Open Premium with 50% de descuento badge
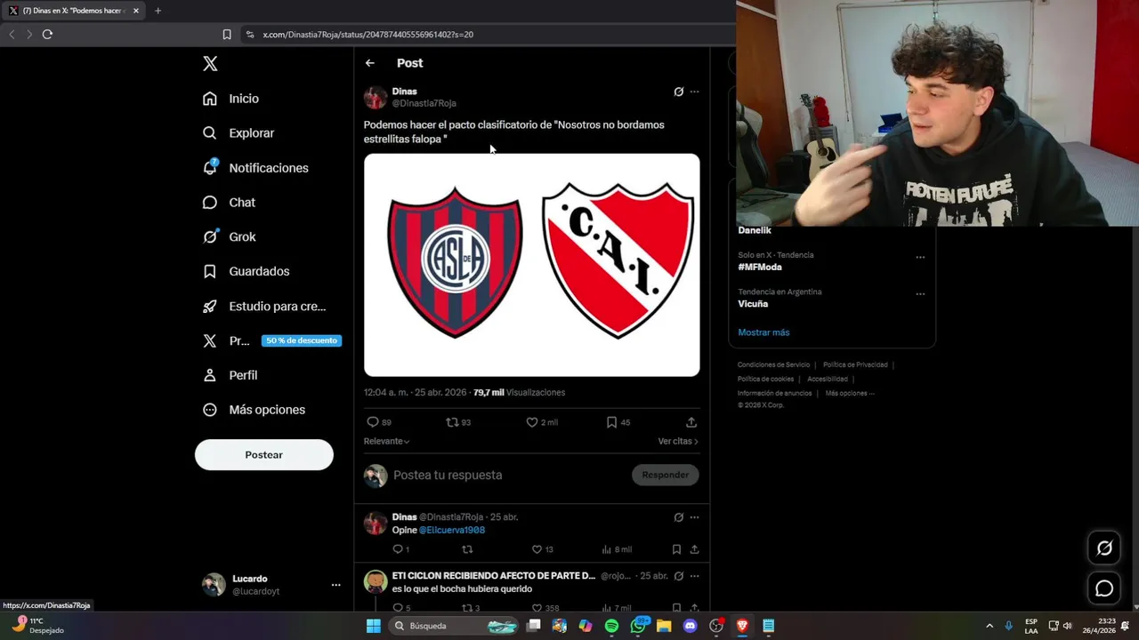Screen dimensions: 1139x640 271,340
